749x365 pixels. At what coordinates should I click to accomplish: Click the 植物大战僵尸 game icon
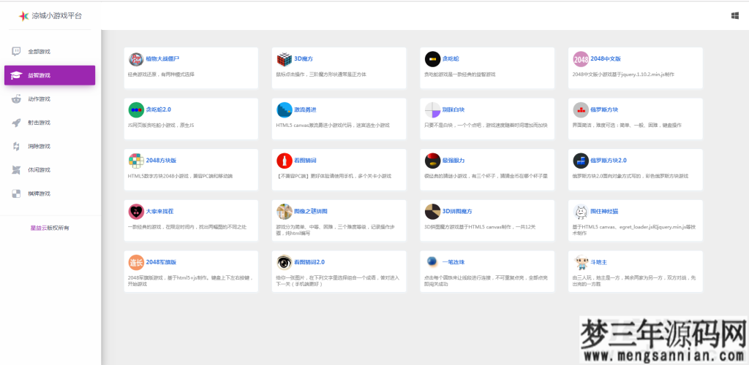[136, 59]
